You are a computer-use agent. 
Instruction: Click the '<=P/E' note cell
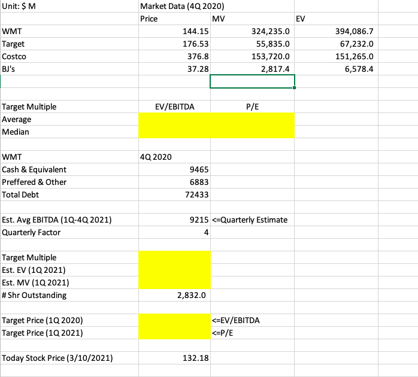(x=252, y=333)
